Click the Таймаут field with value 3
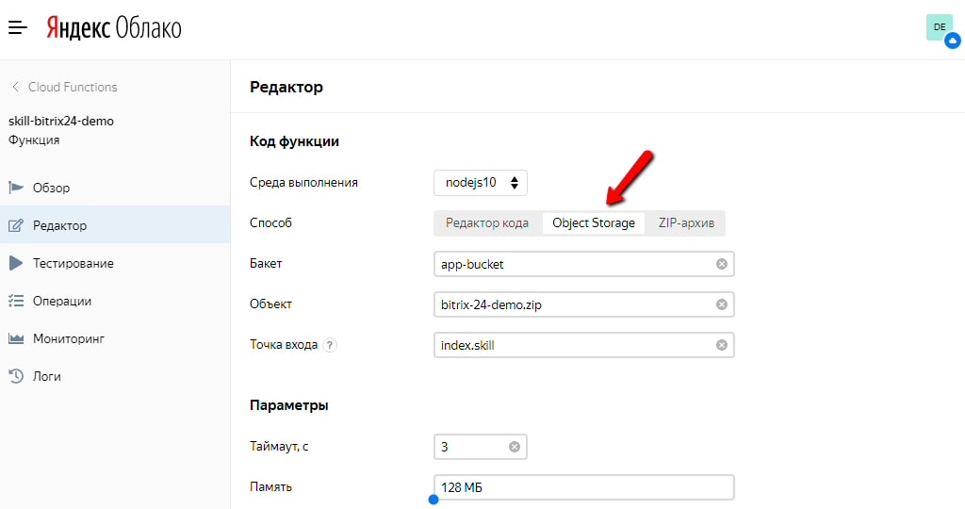Viewport: 965px width, 509px height. pos(480,447)
